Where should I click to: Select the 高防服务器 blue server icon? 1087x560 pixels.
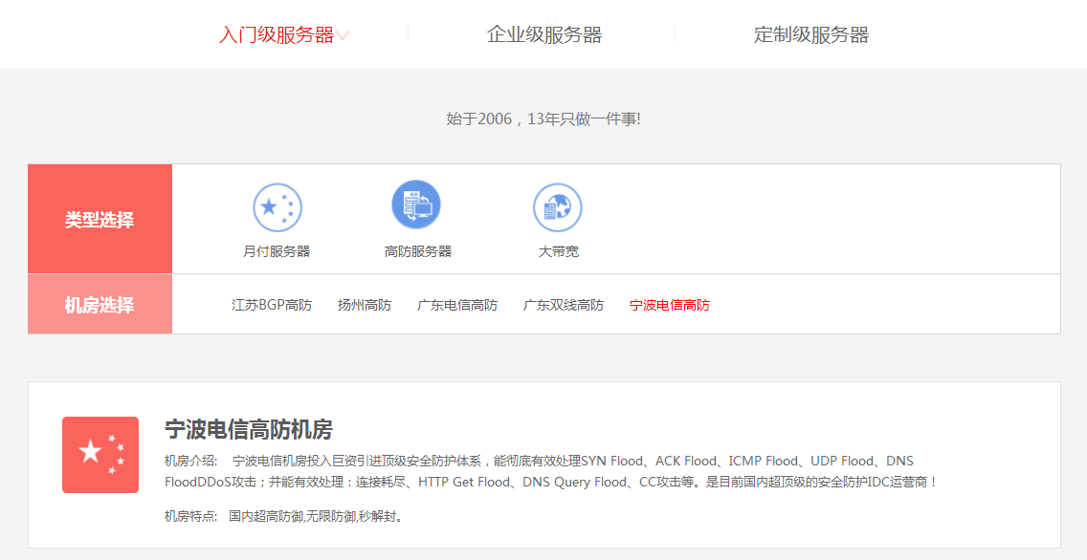tap(416, 205)
